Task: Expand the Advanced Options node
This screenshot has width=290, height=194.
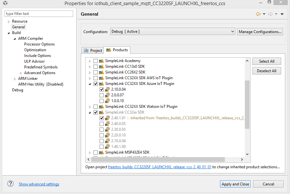Action: pyautogui.click(x=21, y=73)
